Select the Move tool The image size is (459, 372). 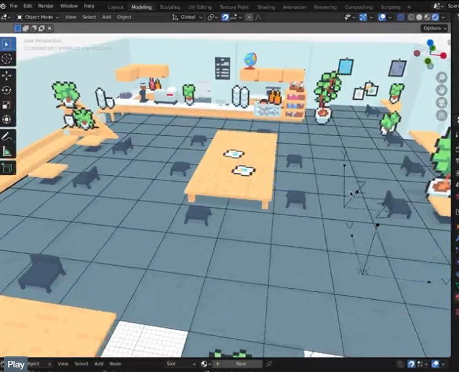tap(7, 76)
